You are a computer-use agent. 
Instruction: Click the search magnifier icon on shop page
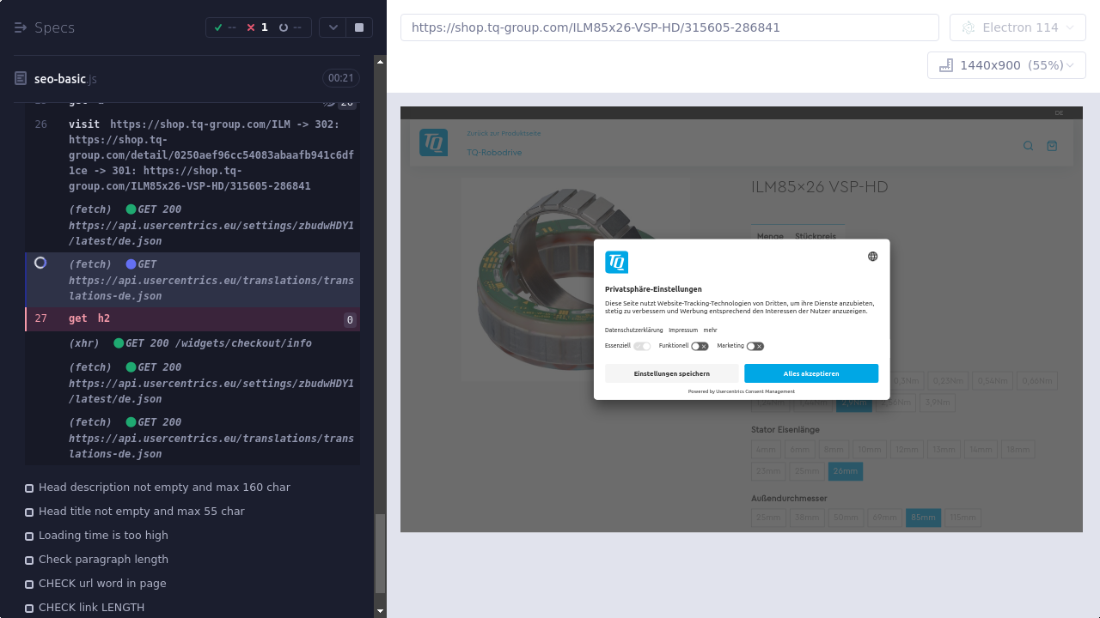(1028, 146)
